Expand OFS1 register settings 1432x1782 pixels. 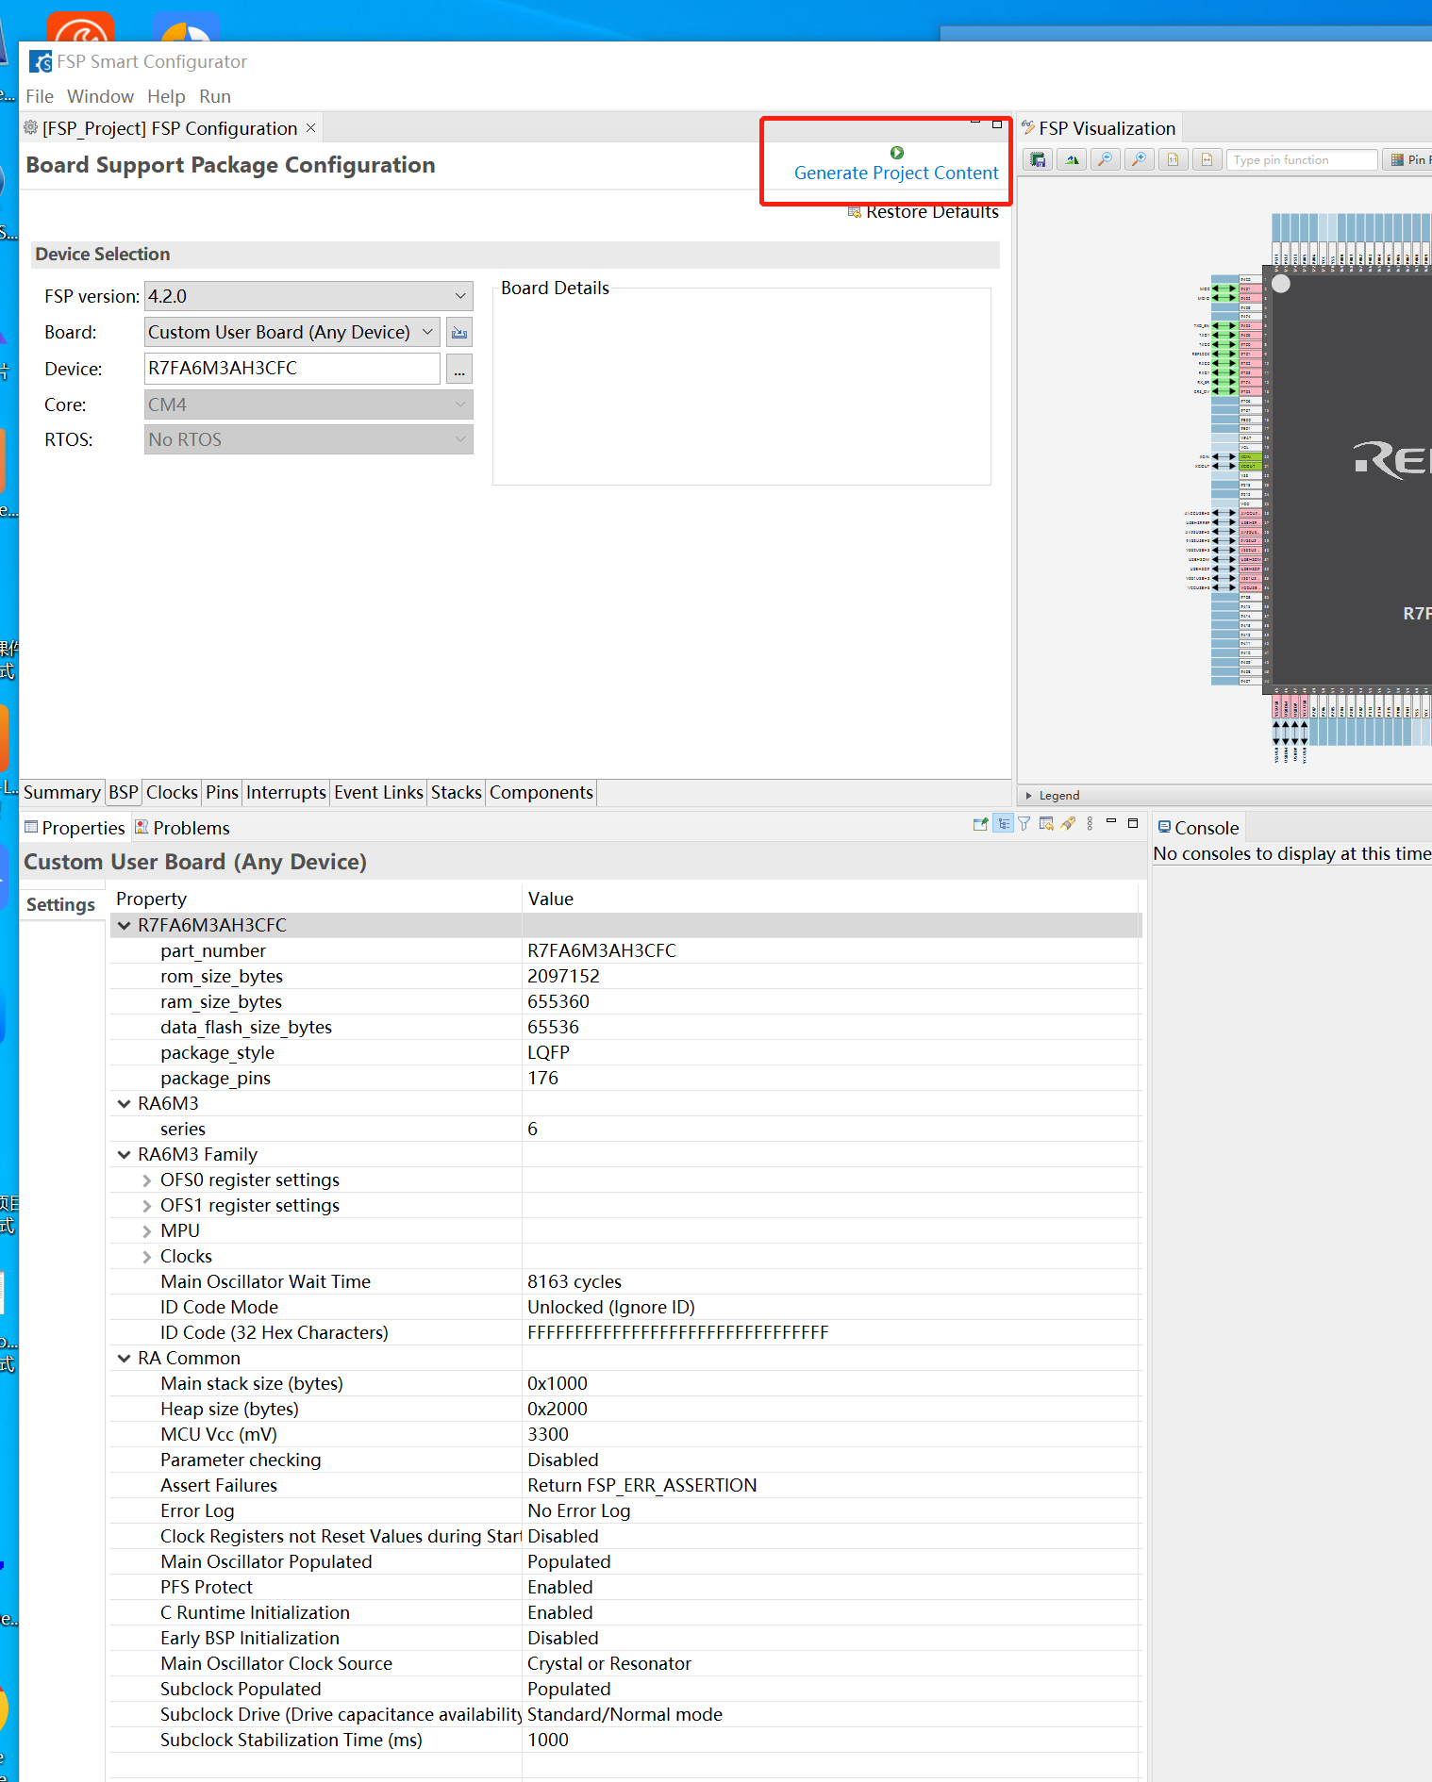coord(146,1206)
